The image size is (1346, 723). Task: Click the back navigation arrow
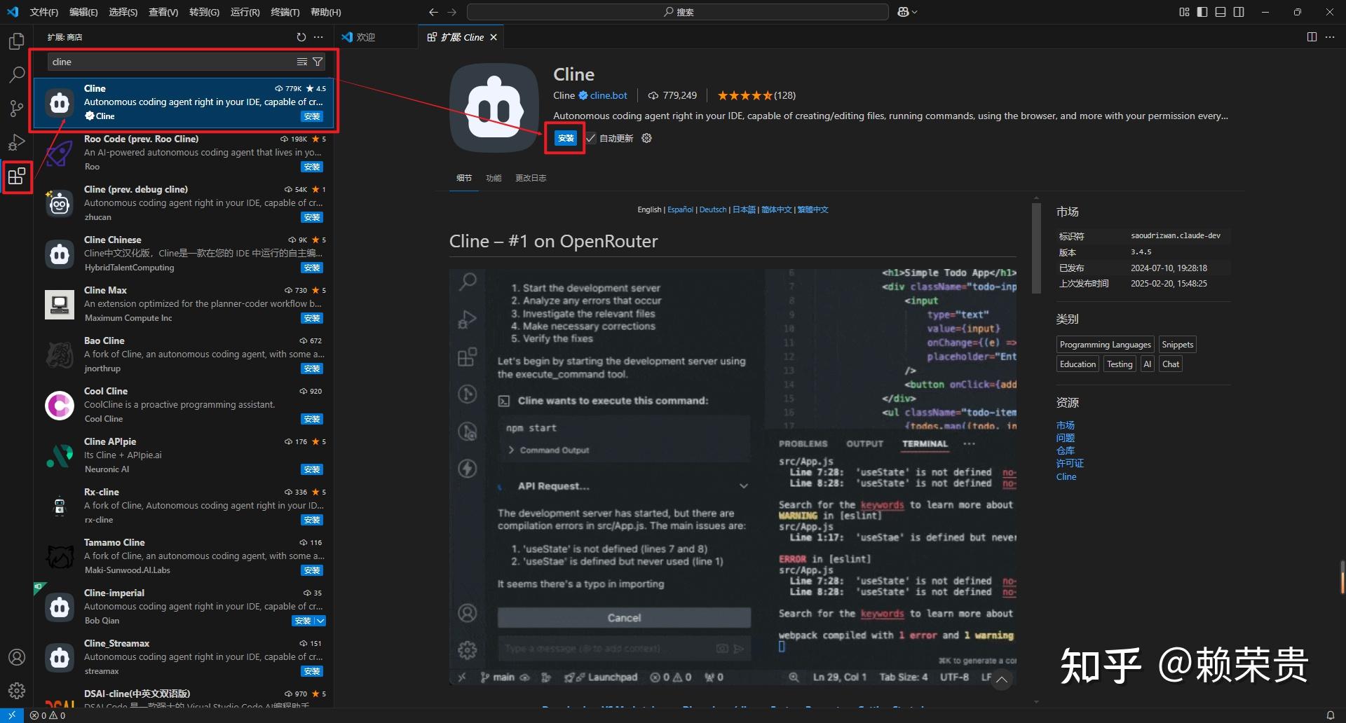433,12
